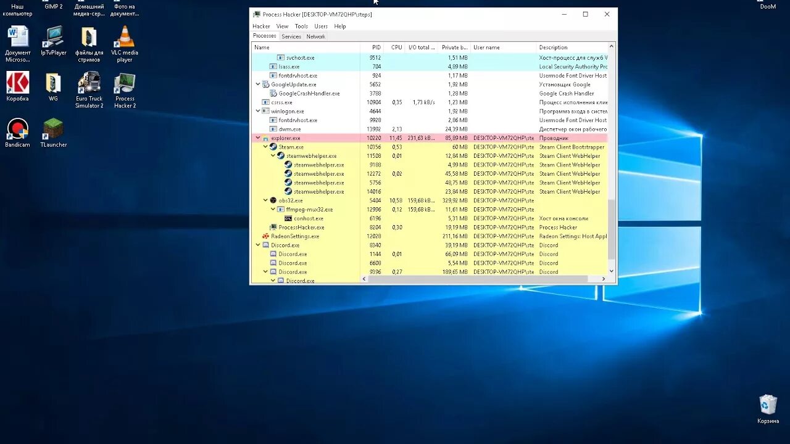
Task: Select the fontdrvhost.exe PID 9928 row
Action: tap(430, 120)
